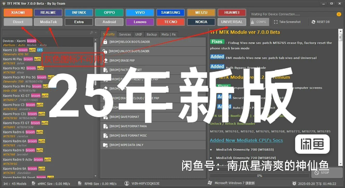Pick the OPPO brand button
The image size is (345, 188).
109,12
